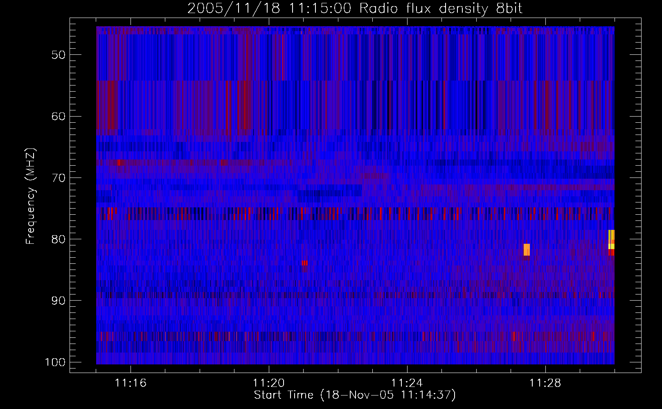Click the 11:20 time tick label
Screen dimensions: 662x409
[269, 383]
